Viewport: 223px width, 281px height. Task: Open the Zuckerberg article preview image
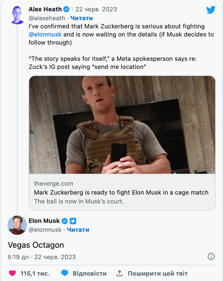[x=122, y=125]
